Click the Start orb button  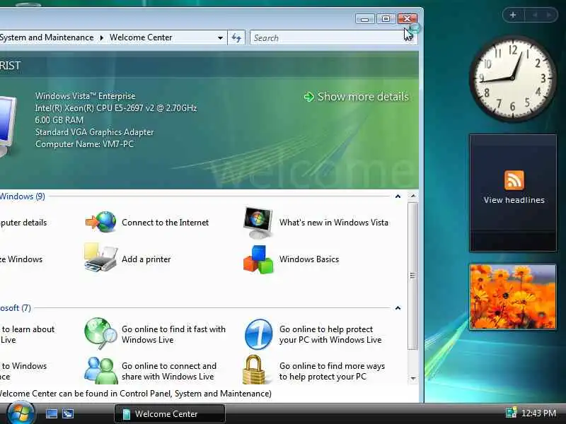coord(21,413)
